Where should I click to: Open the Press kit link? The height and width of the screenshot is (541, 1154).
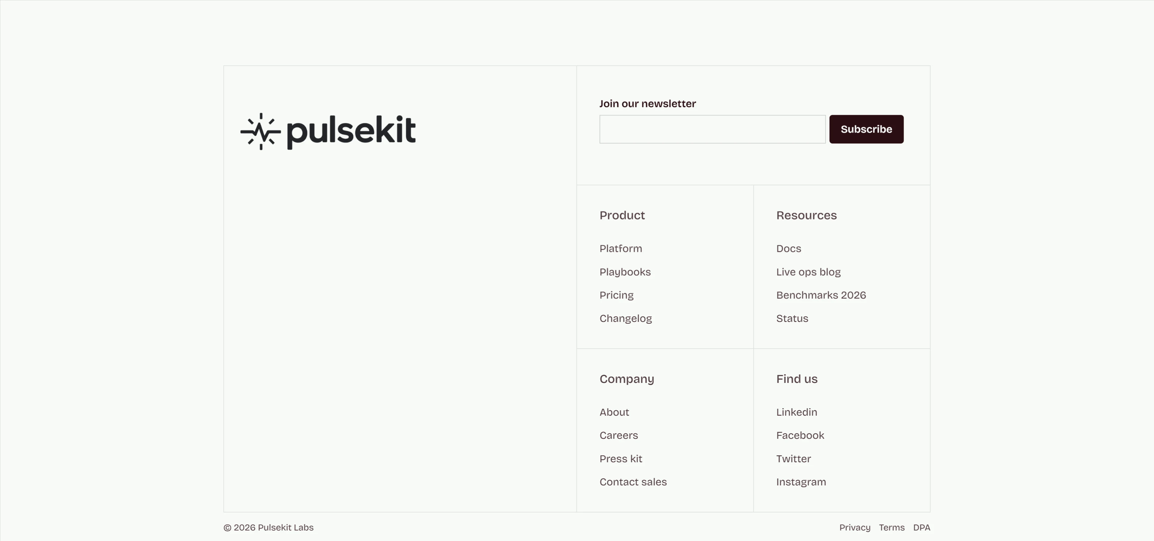620,459
